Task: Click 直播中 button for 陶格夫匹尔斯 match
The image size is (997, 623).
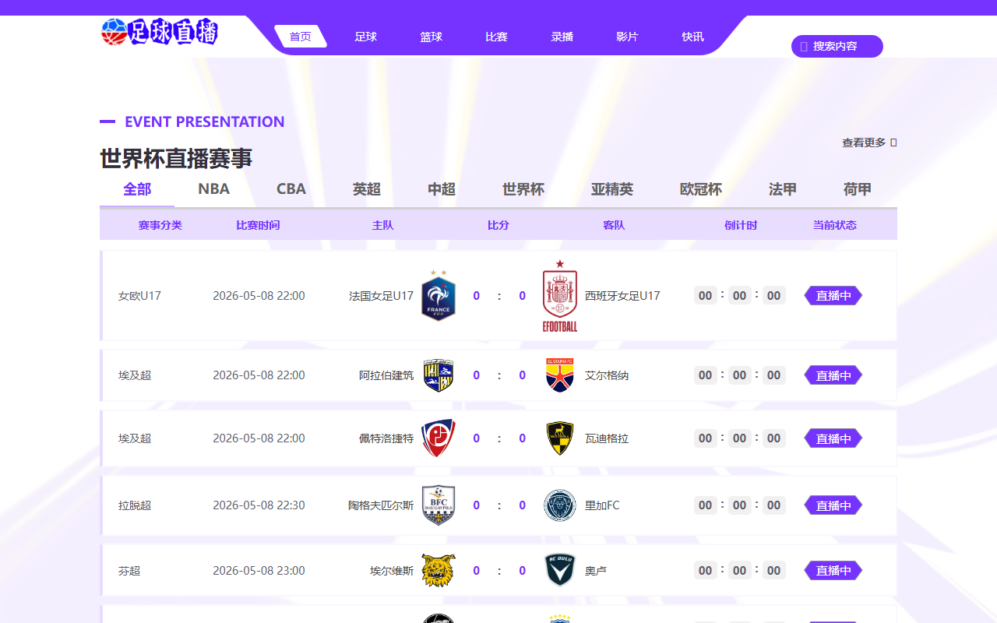Action: [833, 505]
